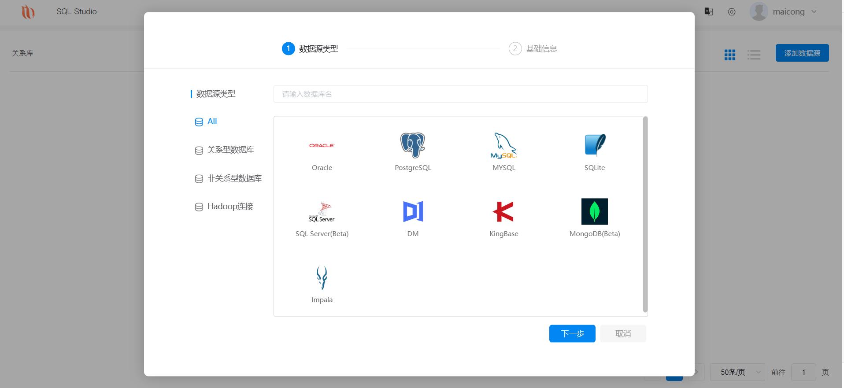The height and width of the screenshot is (388, 844).
Task: Click the SQL Studio title text
Action: click(x=77, y=11)
